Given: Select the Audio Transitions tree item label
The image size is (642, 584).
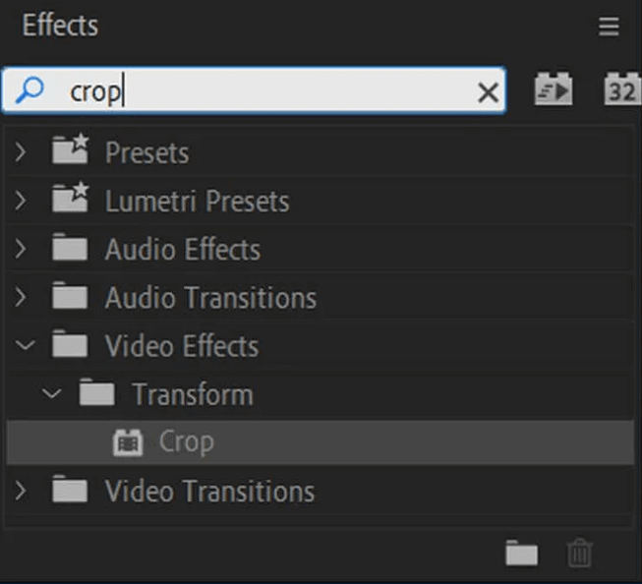Looking at the screenshot, I should pyautogui.click(x=210, y=298).
